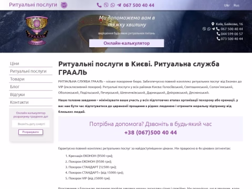
Task: Open the Ритуальні послуги site title link
Action: (x=33, y=5)
